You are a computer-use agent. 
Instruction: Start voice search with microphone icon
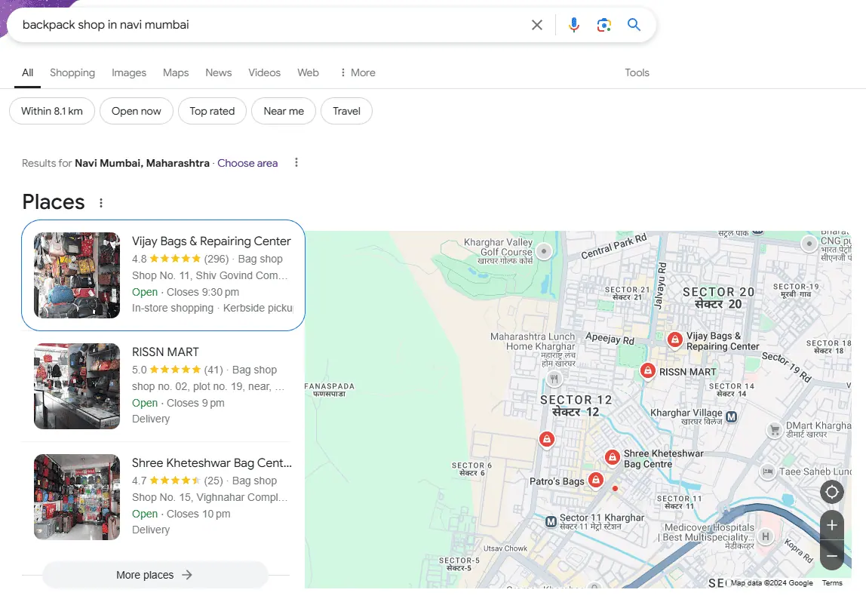pyautogui.click(x=574, y=25)
